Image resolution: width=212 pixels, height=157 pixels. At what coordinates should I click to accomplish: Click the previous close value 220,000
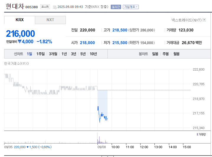click(87, 30)
